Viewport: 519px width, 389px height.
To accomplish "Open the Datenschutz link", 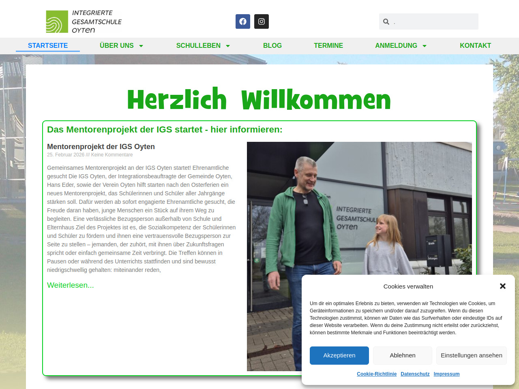I will pyautogui.click(x=415, y=374).
